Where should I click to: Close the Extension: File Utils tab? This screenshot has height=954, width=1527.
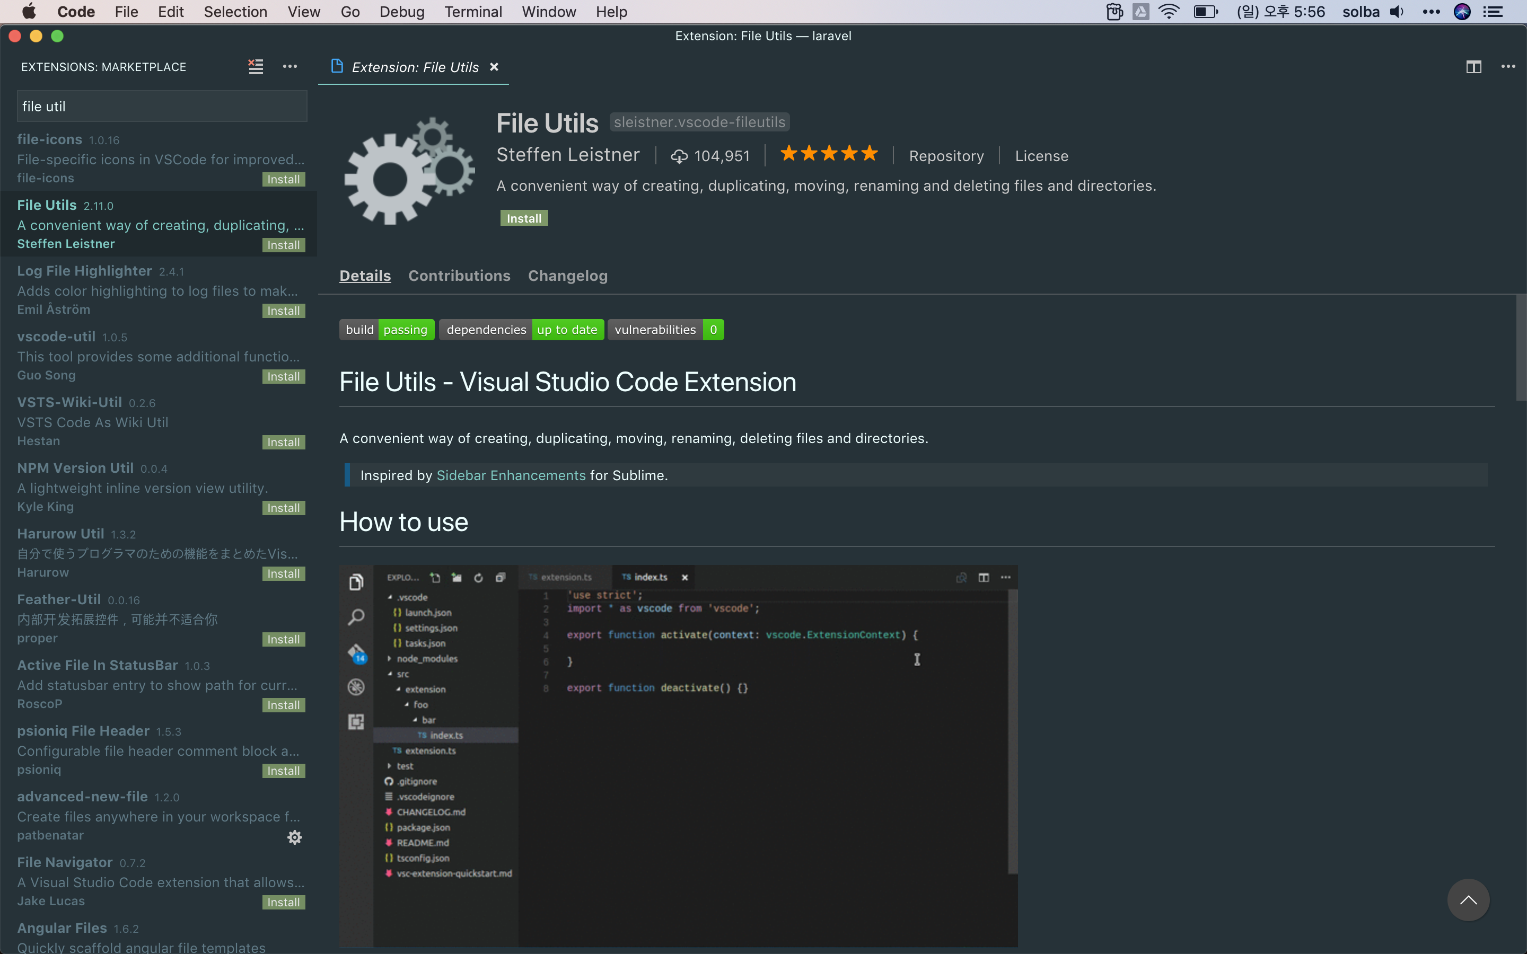tap(494, 67)
